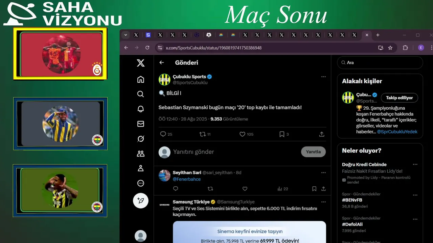433x243 pixels.
Task: Open the @SprCubukluYedek link
Action: pyautogui.click(x=397, y=132)
